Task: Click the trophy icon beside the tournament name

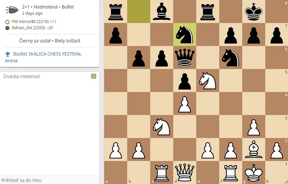Action: [x=8, y=54]
